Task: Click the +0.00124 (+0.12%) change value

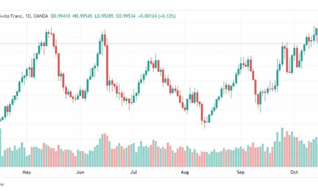Action: pyautogui.click(x=157, y=16)
